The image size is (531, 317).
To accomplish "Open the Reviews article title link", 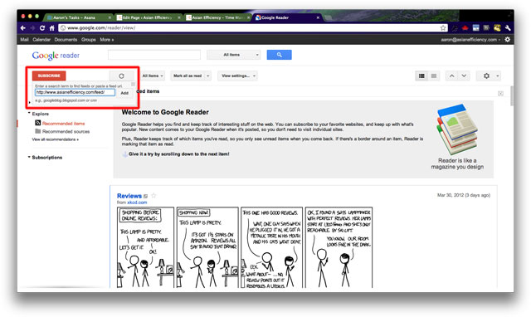I will pyautogui.click(x=129, y=196).
